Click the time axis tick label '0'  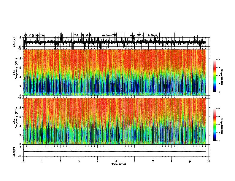click(23, 161)
